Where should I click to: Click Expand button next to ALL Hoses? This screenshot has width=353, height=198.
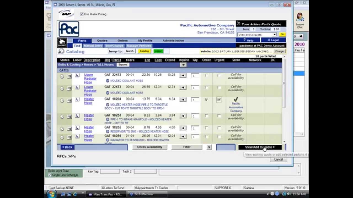[x=123, y=65]
